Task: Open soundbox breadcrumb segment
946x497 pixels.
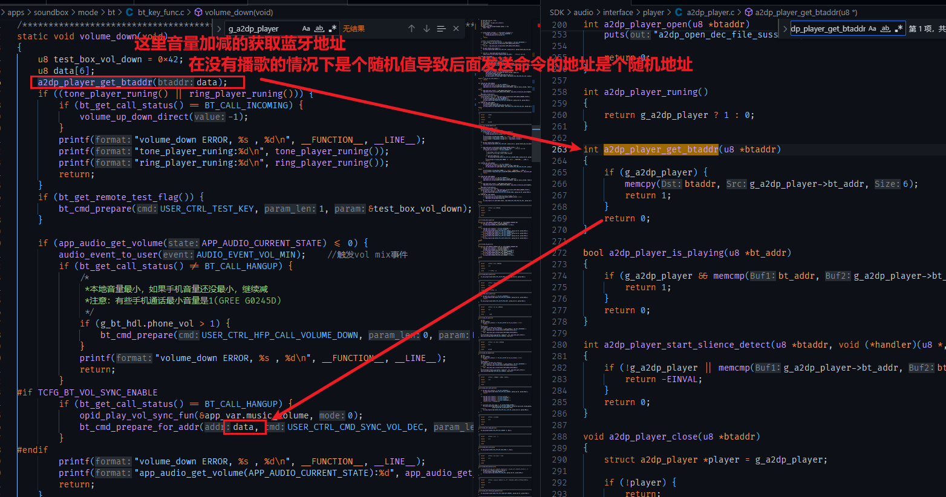Action: click(x=51, y=12)
